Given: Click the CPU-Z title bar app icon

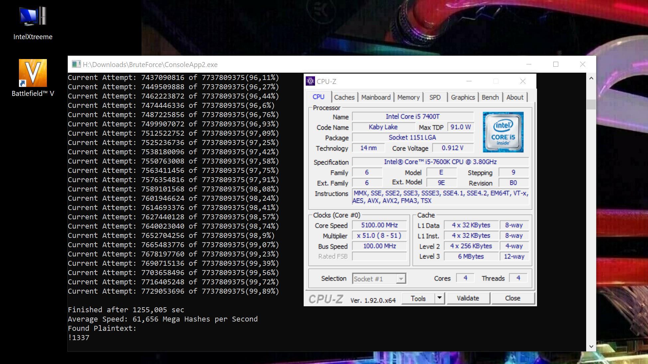Looking at the screenshot, I should [x=310, y=81].
